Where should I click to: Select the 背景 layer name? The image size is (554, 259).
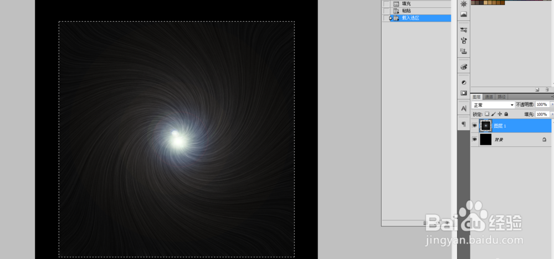point(498,140)
